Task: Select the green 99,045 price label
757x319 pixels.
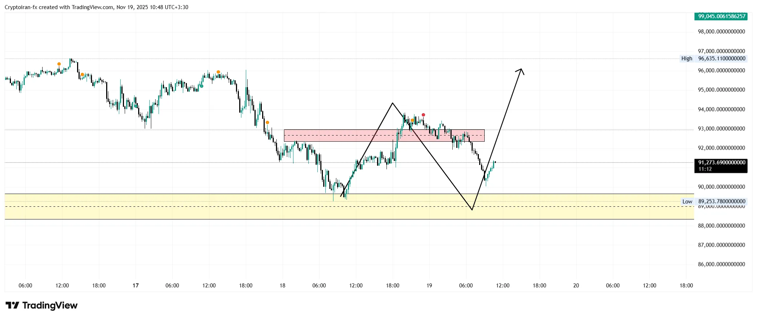Action: pyautogui.click(x=721, y=16)
